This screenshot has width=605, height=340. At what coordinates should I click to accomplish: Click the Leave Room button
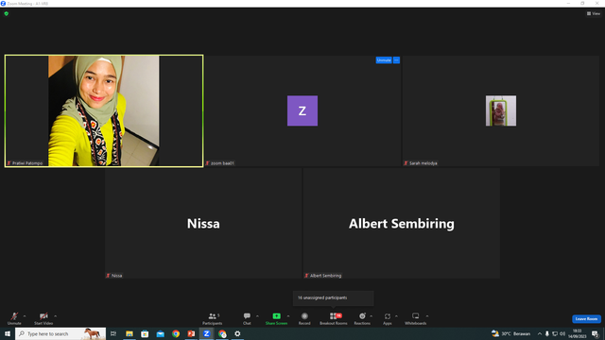(586, 319)
